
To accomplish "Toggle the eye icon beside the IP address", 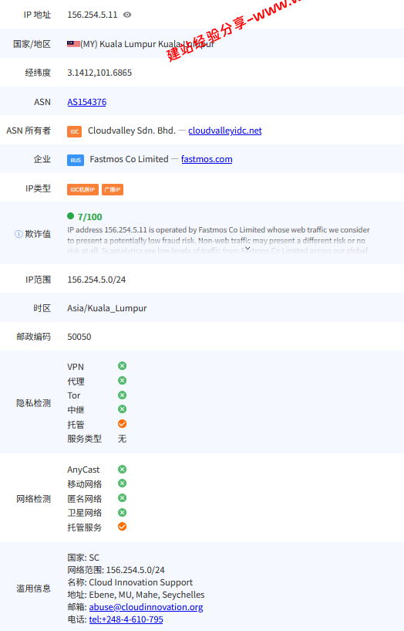I will pyautogui.click(x=127, y=15).
